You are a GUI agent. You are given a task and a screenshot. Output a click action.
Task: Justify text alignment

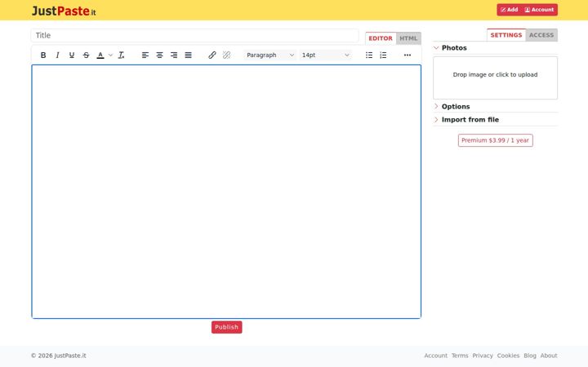189,55
